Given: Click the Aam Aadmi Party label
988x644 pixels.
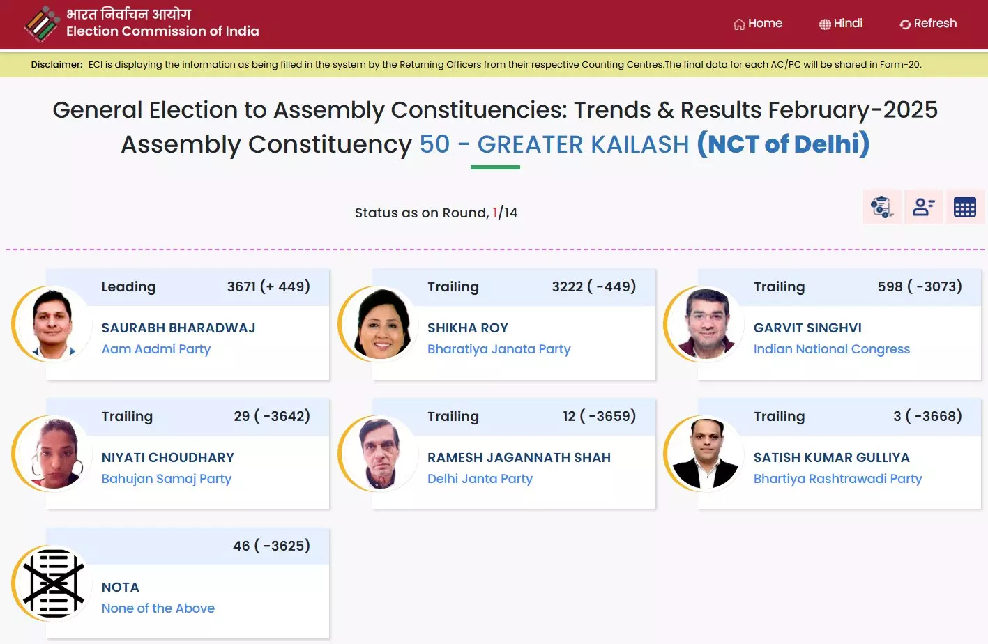Looking at the screenshot, I should pyautogui.click(x=156, y=349).
